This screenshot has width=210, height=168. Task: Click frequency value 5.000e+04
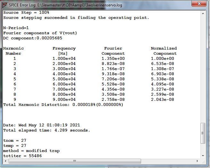coord(64,79)
